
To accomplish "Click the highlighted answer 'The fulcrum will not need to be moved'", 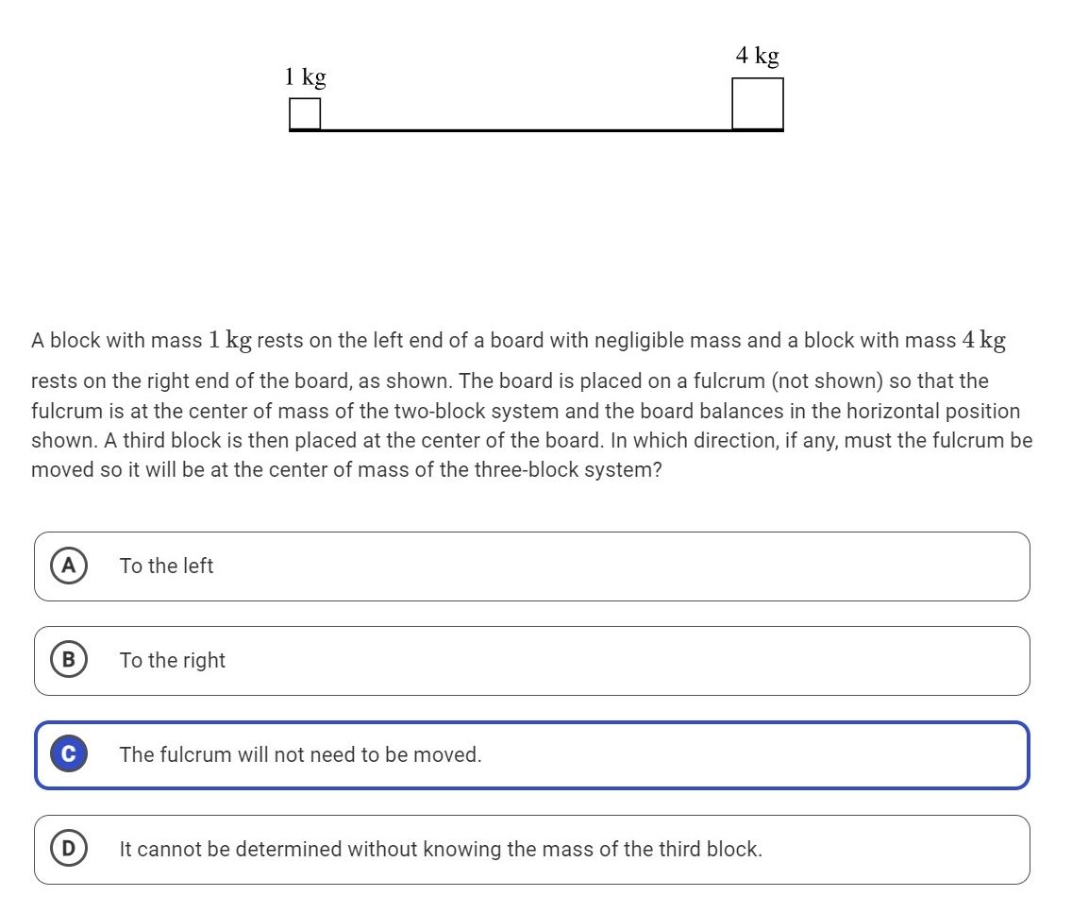I will (300, 754).
